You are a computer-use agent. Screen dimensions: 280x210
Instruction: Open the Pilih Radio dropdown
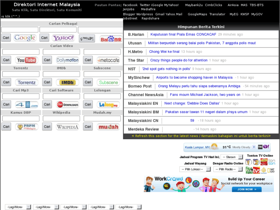click(x=228, y=169)
